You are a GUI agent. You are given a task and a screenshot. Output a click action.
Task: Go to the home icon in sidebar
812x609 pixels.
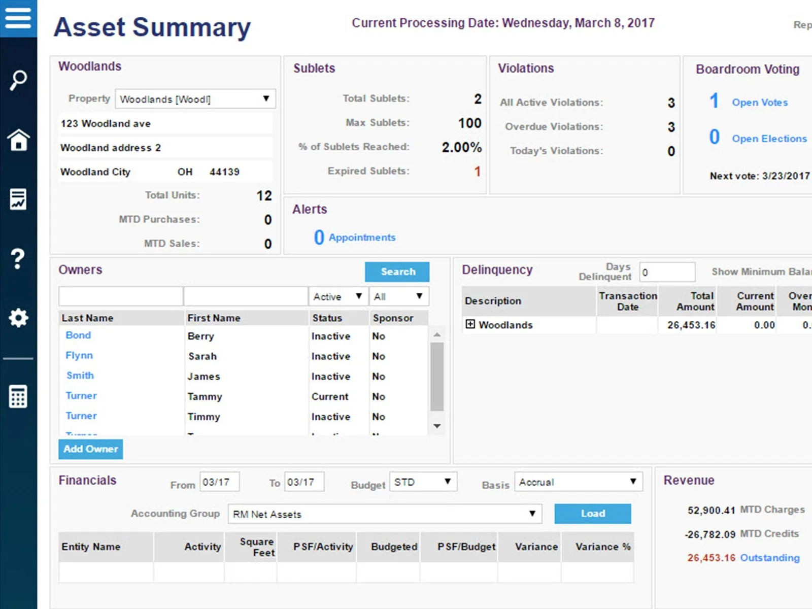18,140
